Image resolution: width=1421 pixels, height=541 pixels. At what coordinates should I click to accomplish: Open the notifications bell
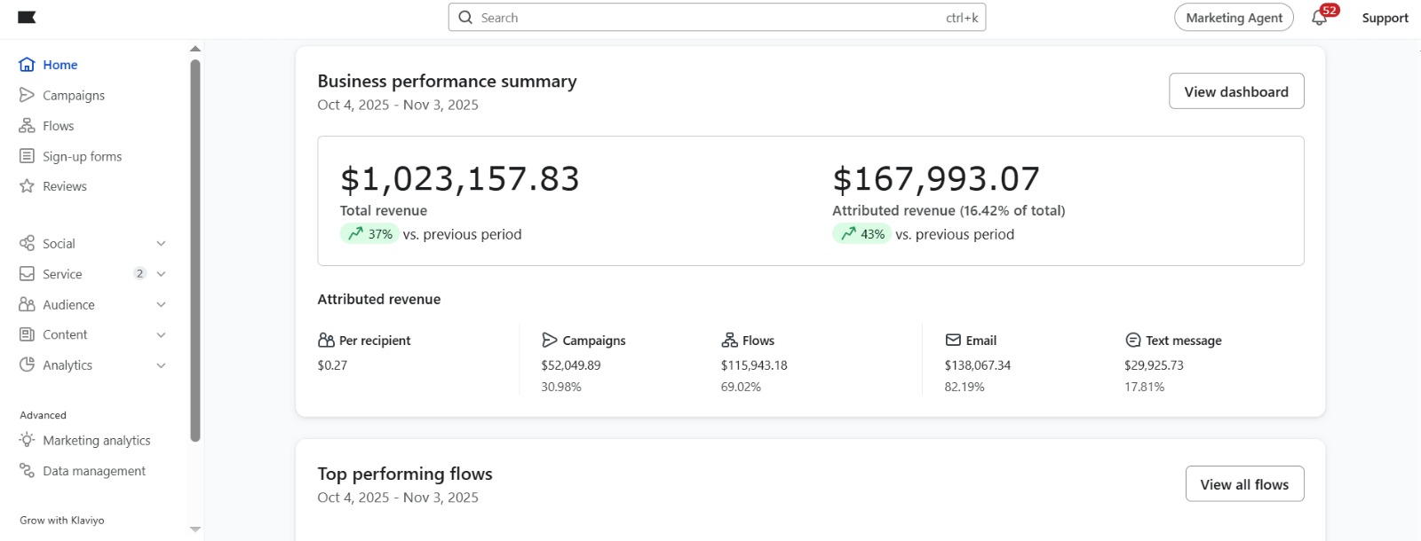point(1319,19)
